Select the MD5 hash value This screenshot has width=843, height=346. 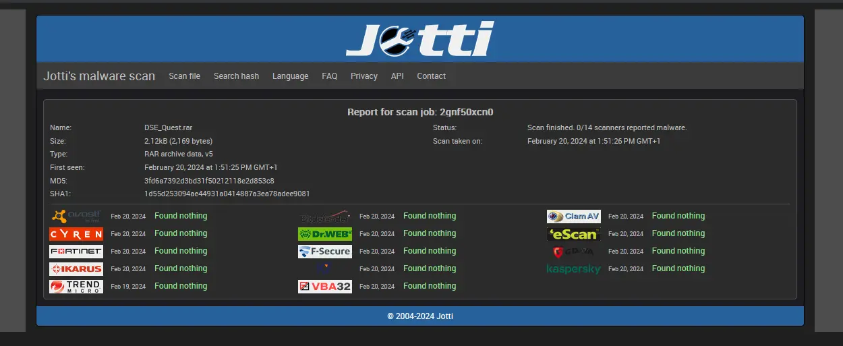coord(209,181)
